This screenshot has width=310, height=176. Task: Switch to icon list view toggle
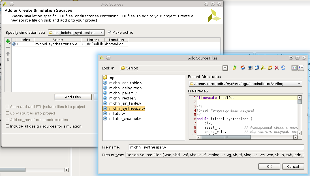point(294,68)
